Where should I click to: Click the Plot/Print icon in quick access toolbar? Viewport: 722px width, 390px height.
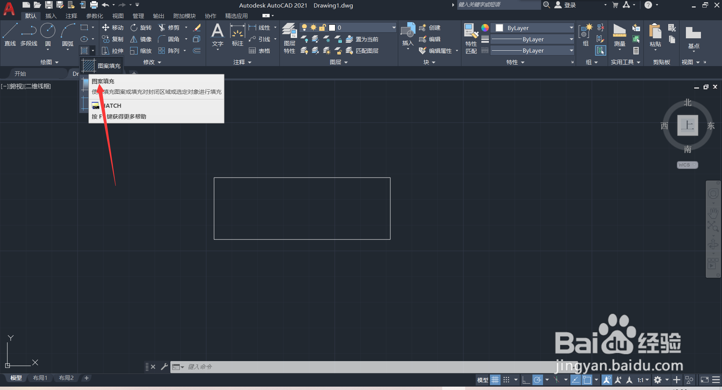[94, 5]
